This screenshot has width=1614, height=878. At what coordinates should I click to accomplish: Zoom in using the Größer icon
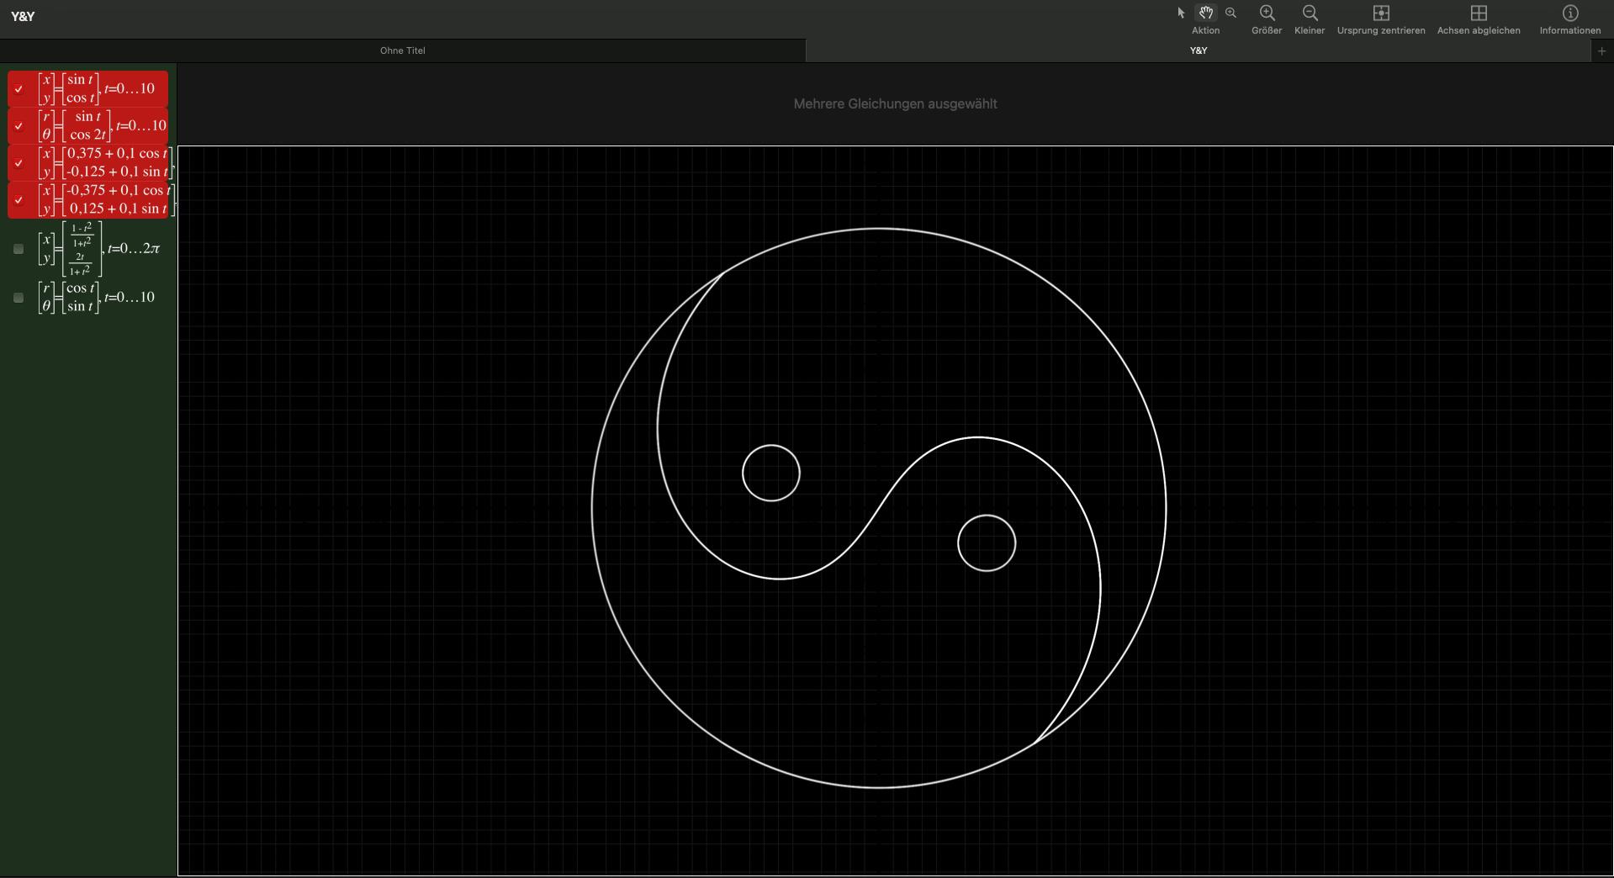coord(1267,13)
